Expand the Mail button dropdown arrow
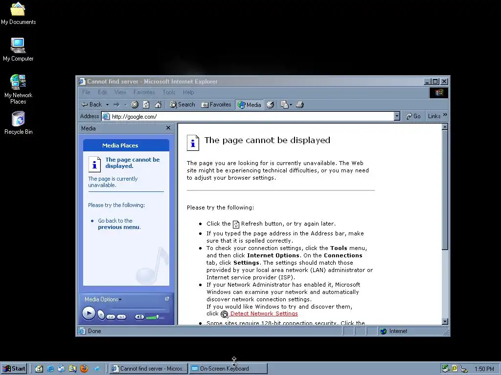The image size is (501, 375). pos(291,104)
